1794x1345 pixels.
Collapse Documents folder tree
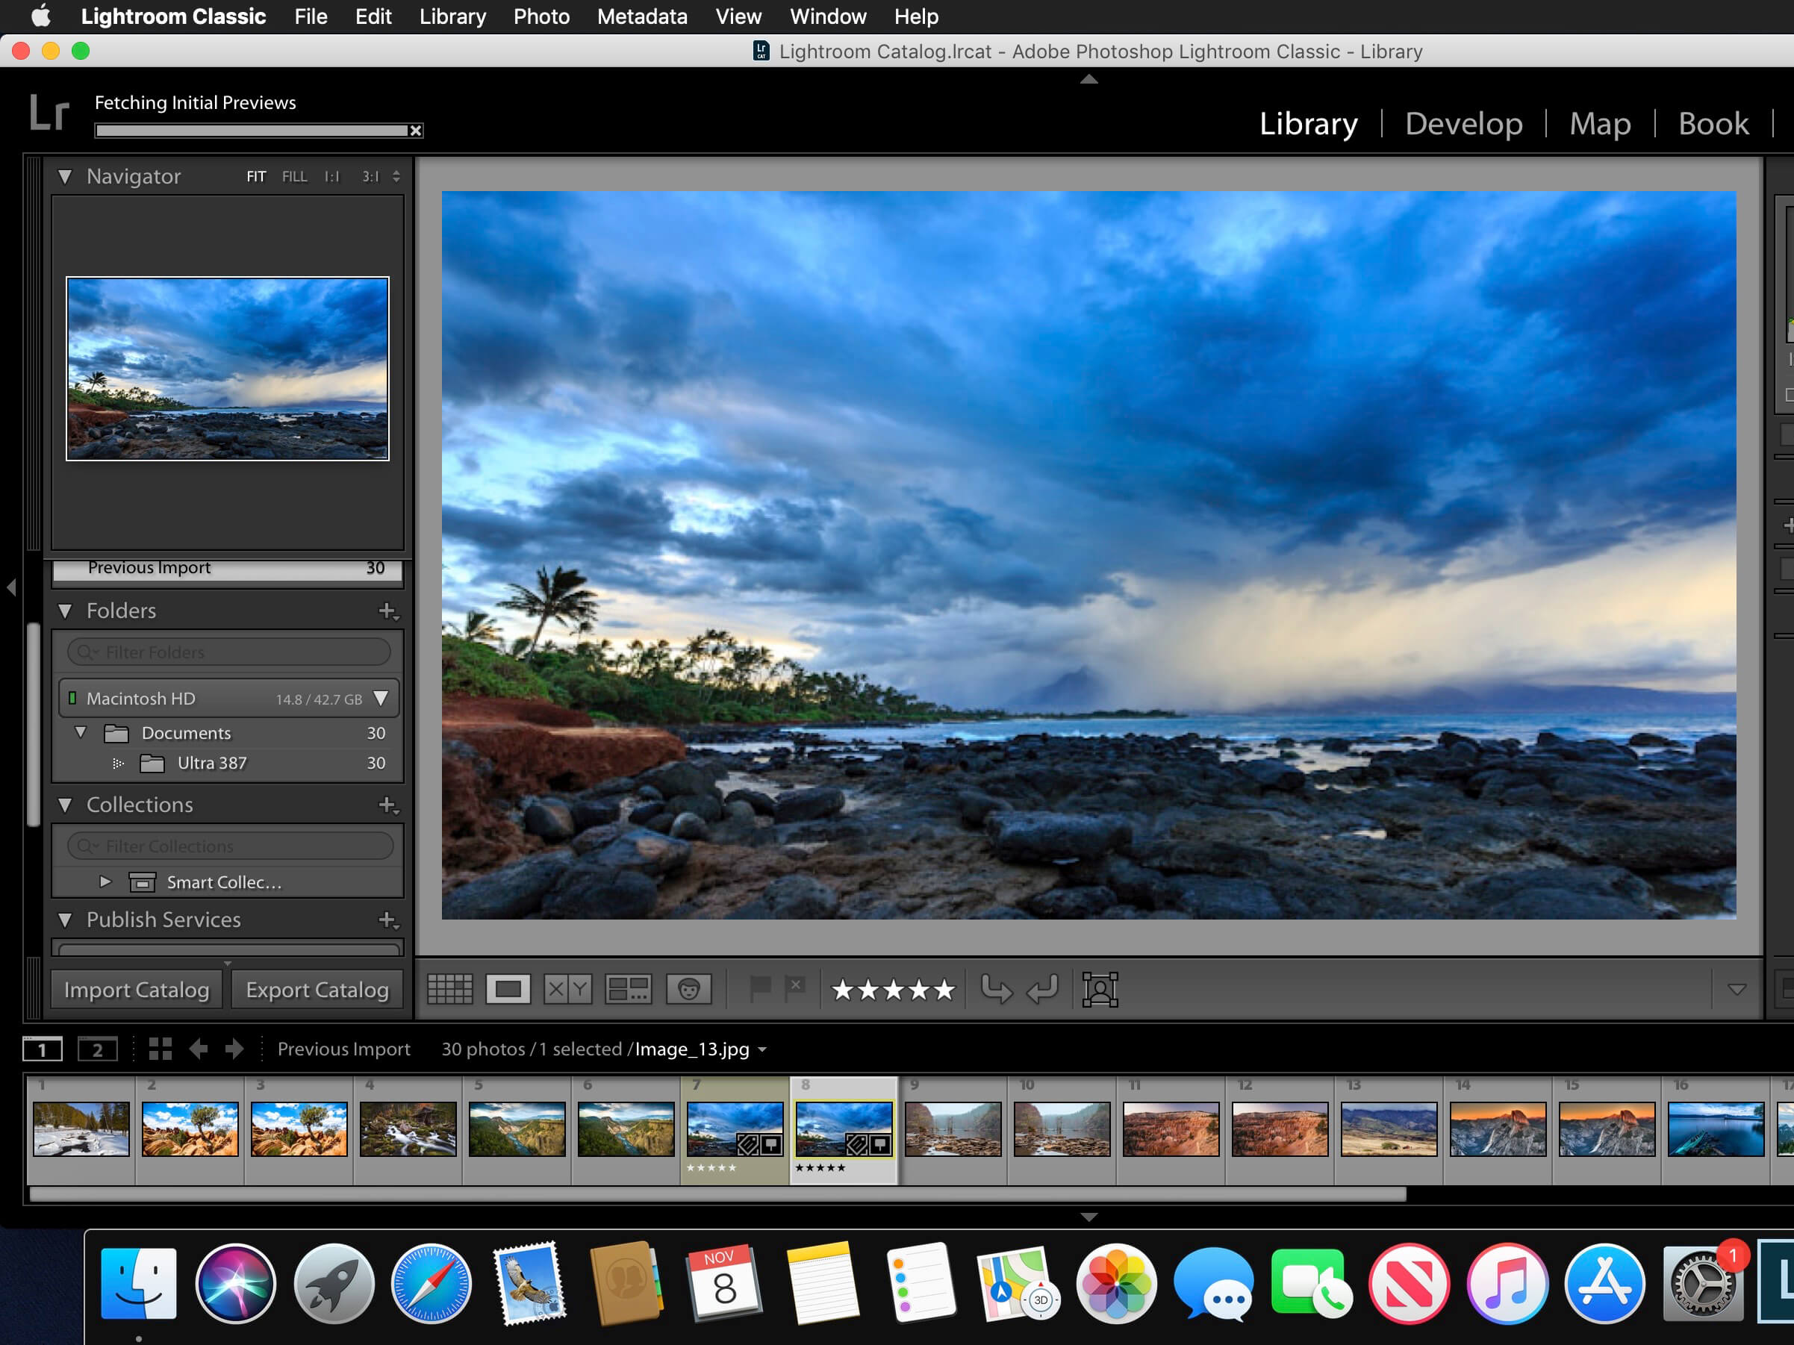click(x=81, y=732)
